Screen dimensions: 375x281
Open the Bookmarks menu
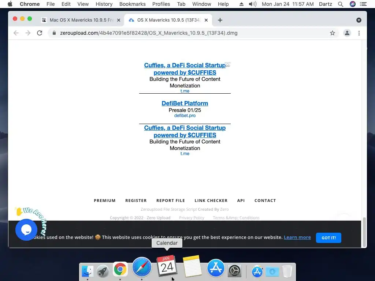pyautogui.click(x=132, y=4)
